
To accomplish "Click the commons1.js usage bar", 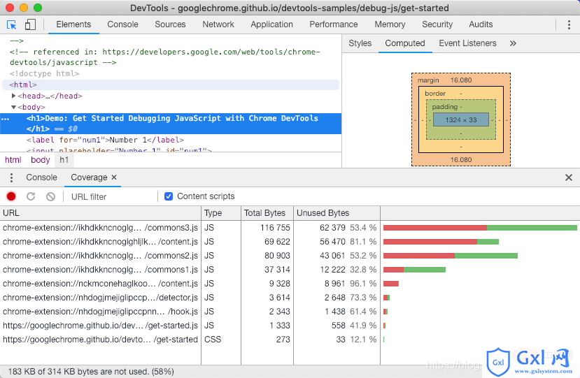I will (414, 270).
